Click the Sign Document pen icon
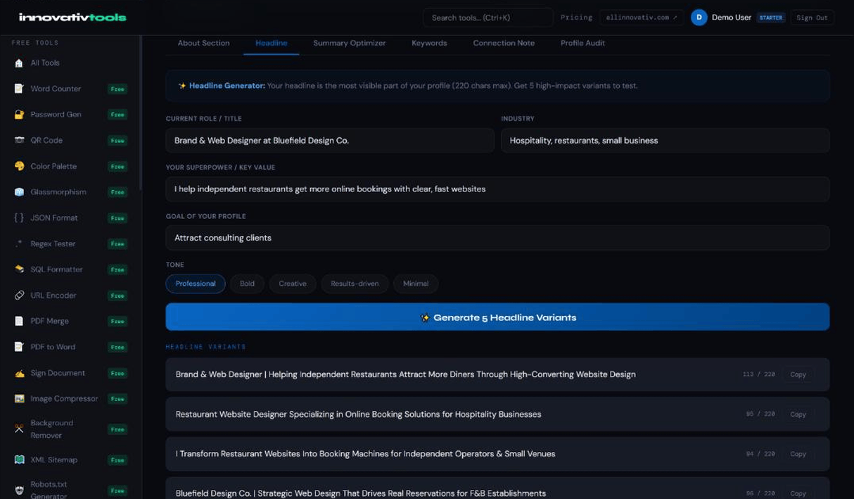Screen dimensions: 854x499 point(19,373)
